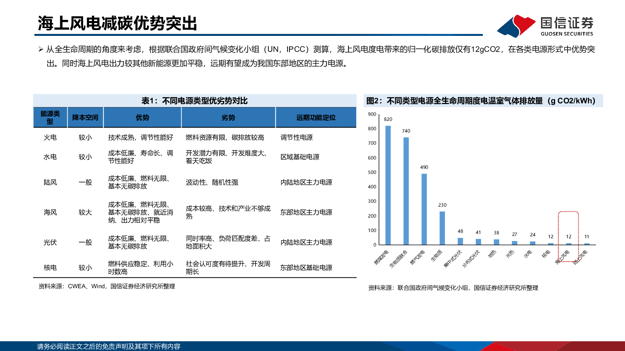Viewport: 625px width, 351px height.
Task: Click the 230 bar for 生物质
Action: pyautogui.click(x=442, y=228)
